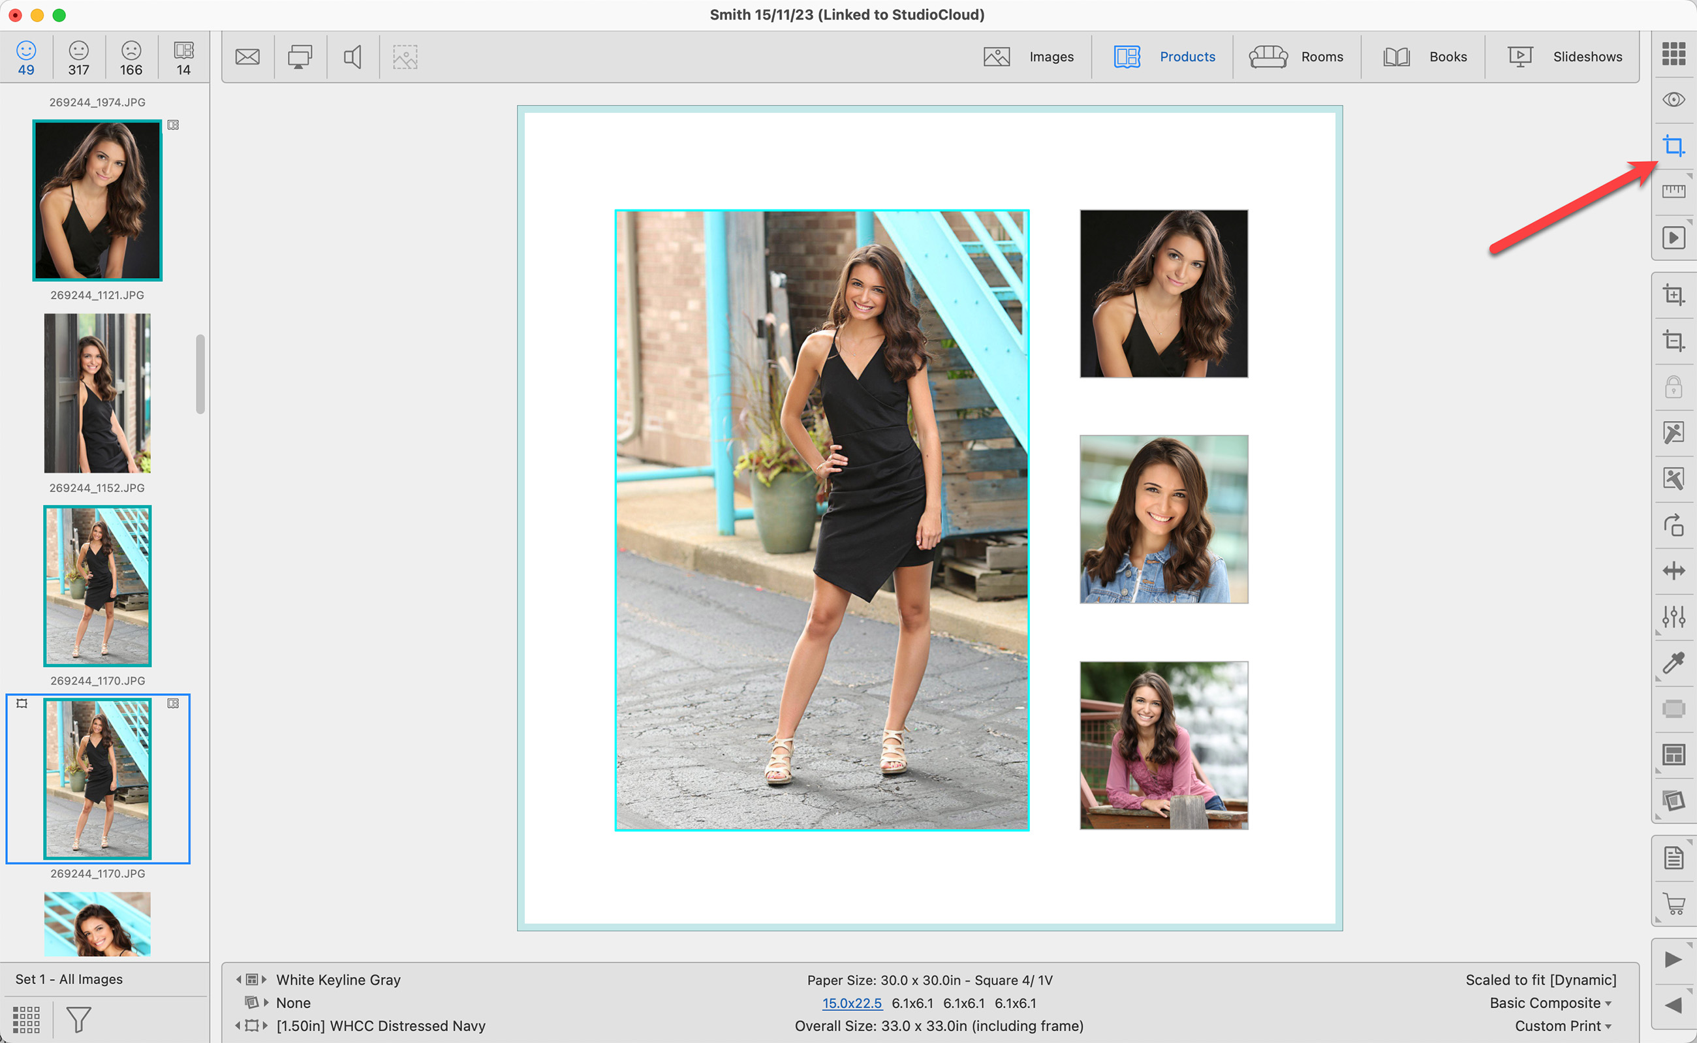Click the printer icon in toolbar
Screen dimensions: 1697x1043
pyautogui.click(x=300, y=57)
